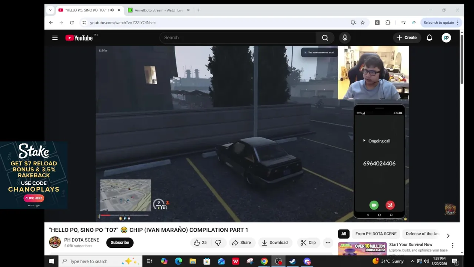Open WPS Office from taskbar
474x267 pixels.
pos(236,261)
